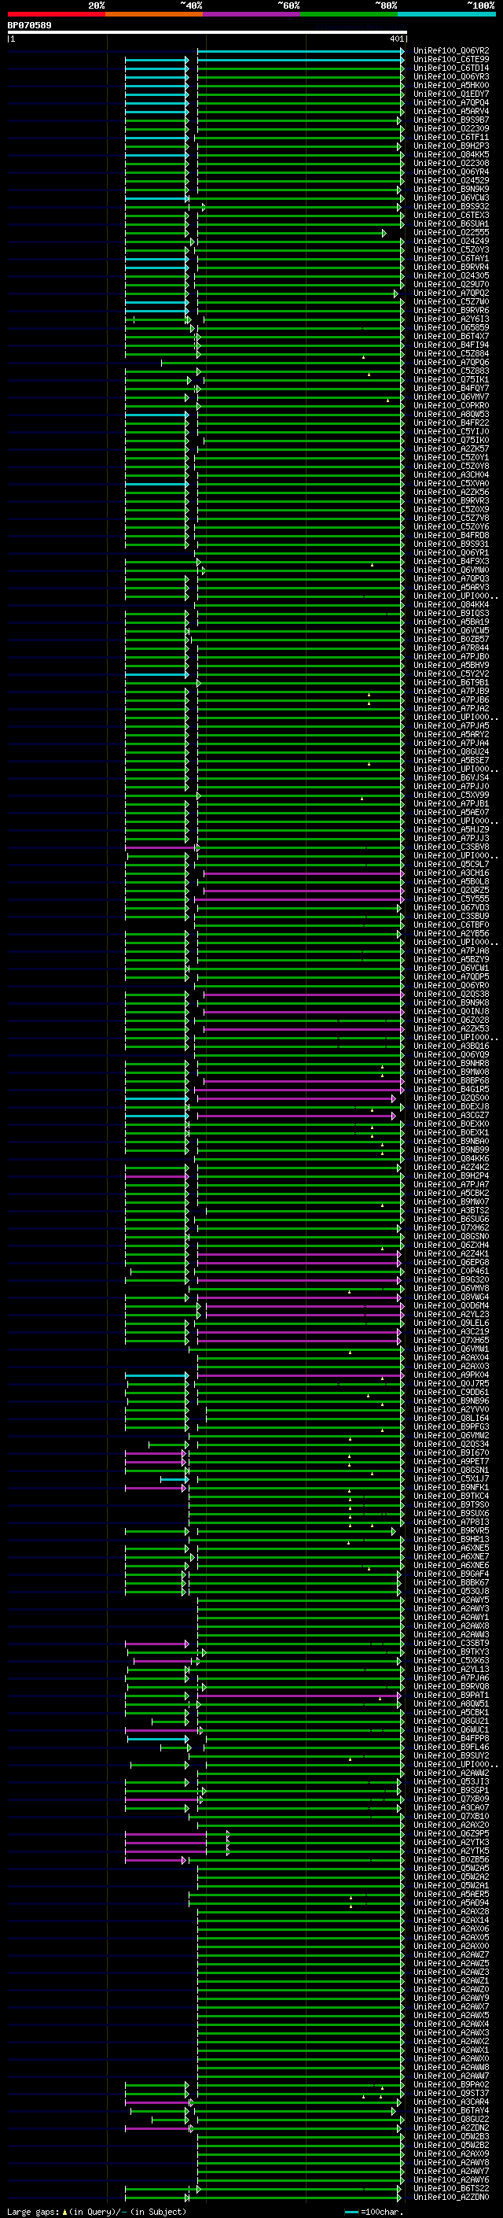Click the UniRef100_C5XVA0 label
The width and height of the screenshot is (503, 2218).
click(x=451, y=483)
